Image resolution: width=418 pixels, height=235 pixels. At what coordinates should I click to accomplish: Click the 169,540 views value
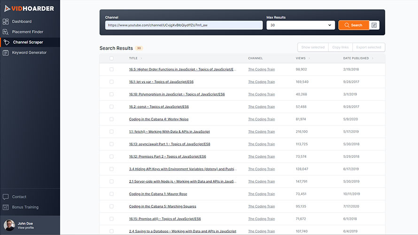(302, 82)
